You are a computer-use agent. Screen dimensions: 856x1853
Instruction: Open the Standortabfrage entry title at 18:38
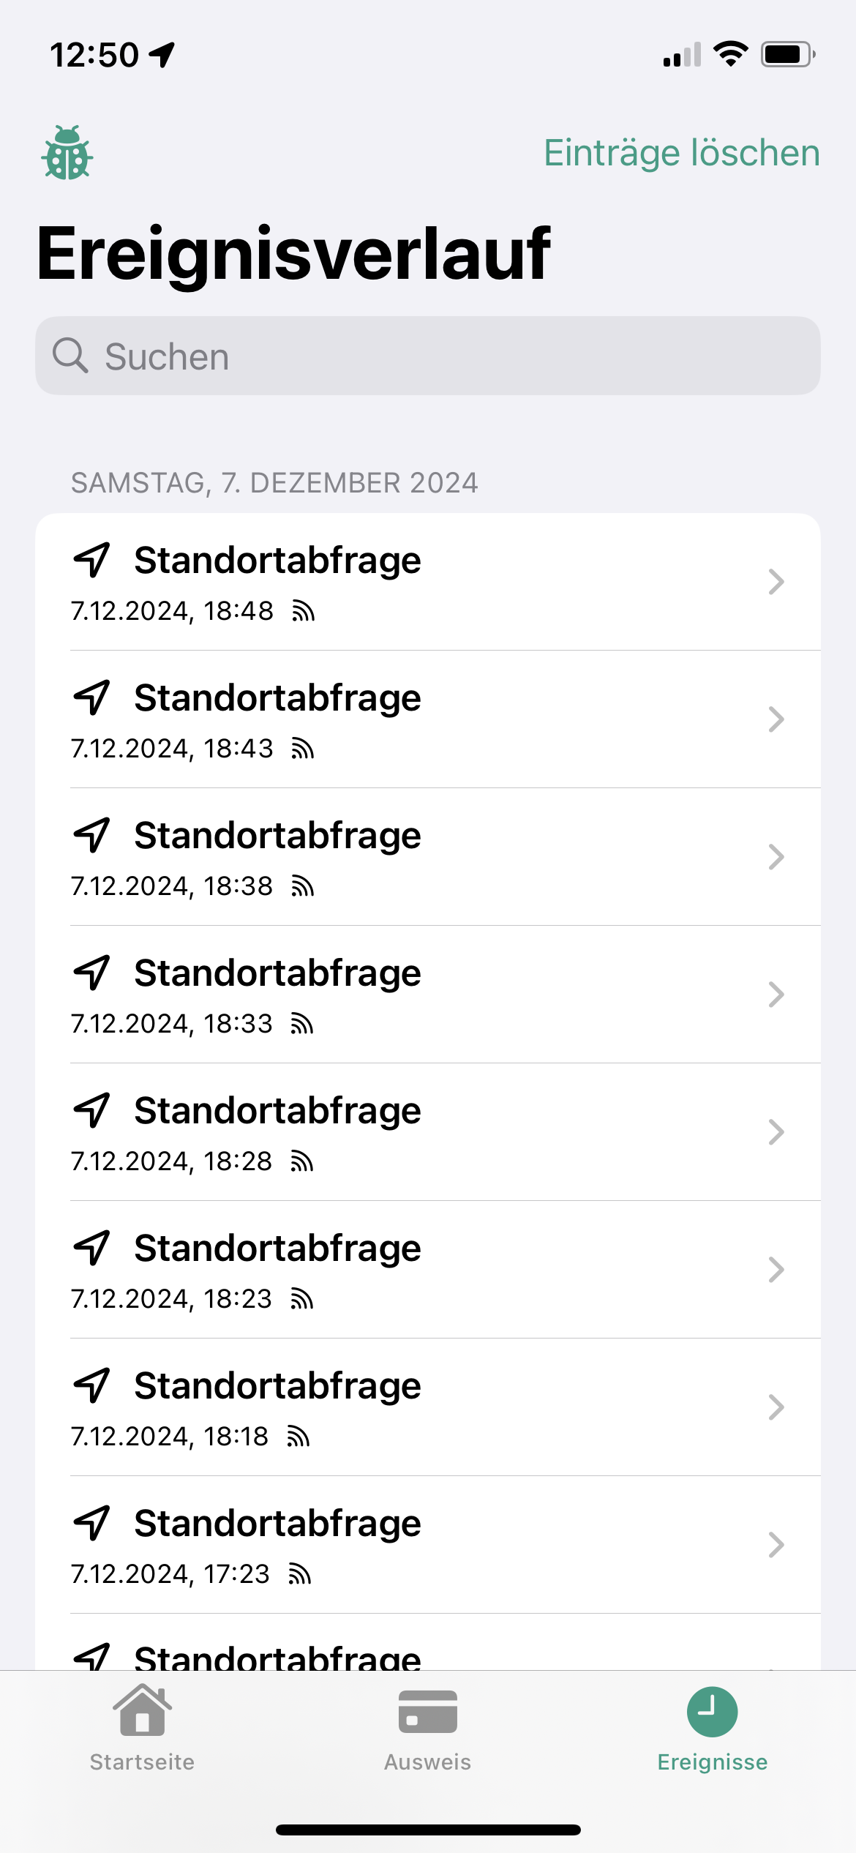click(277, 836)
